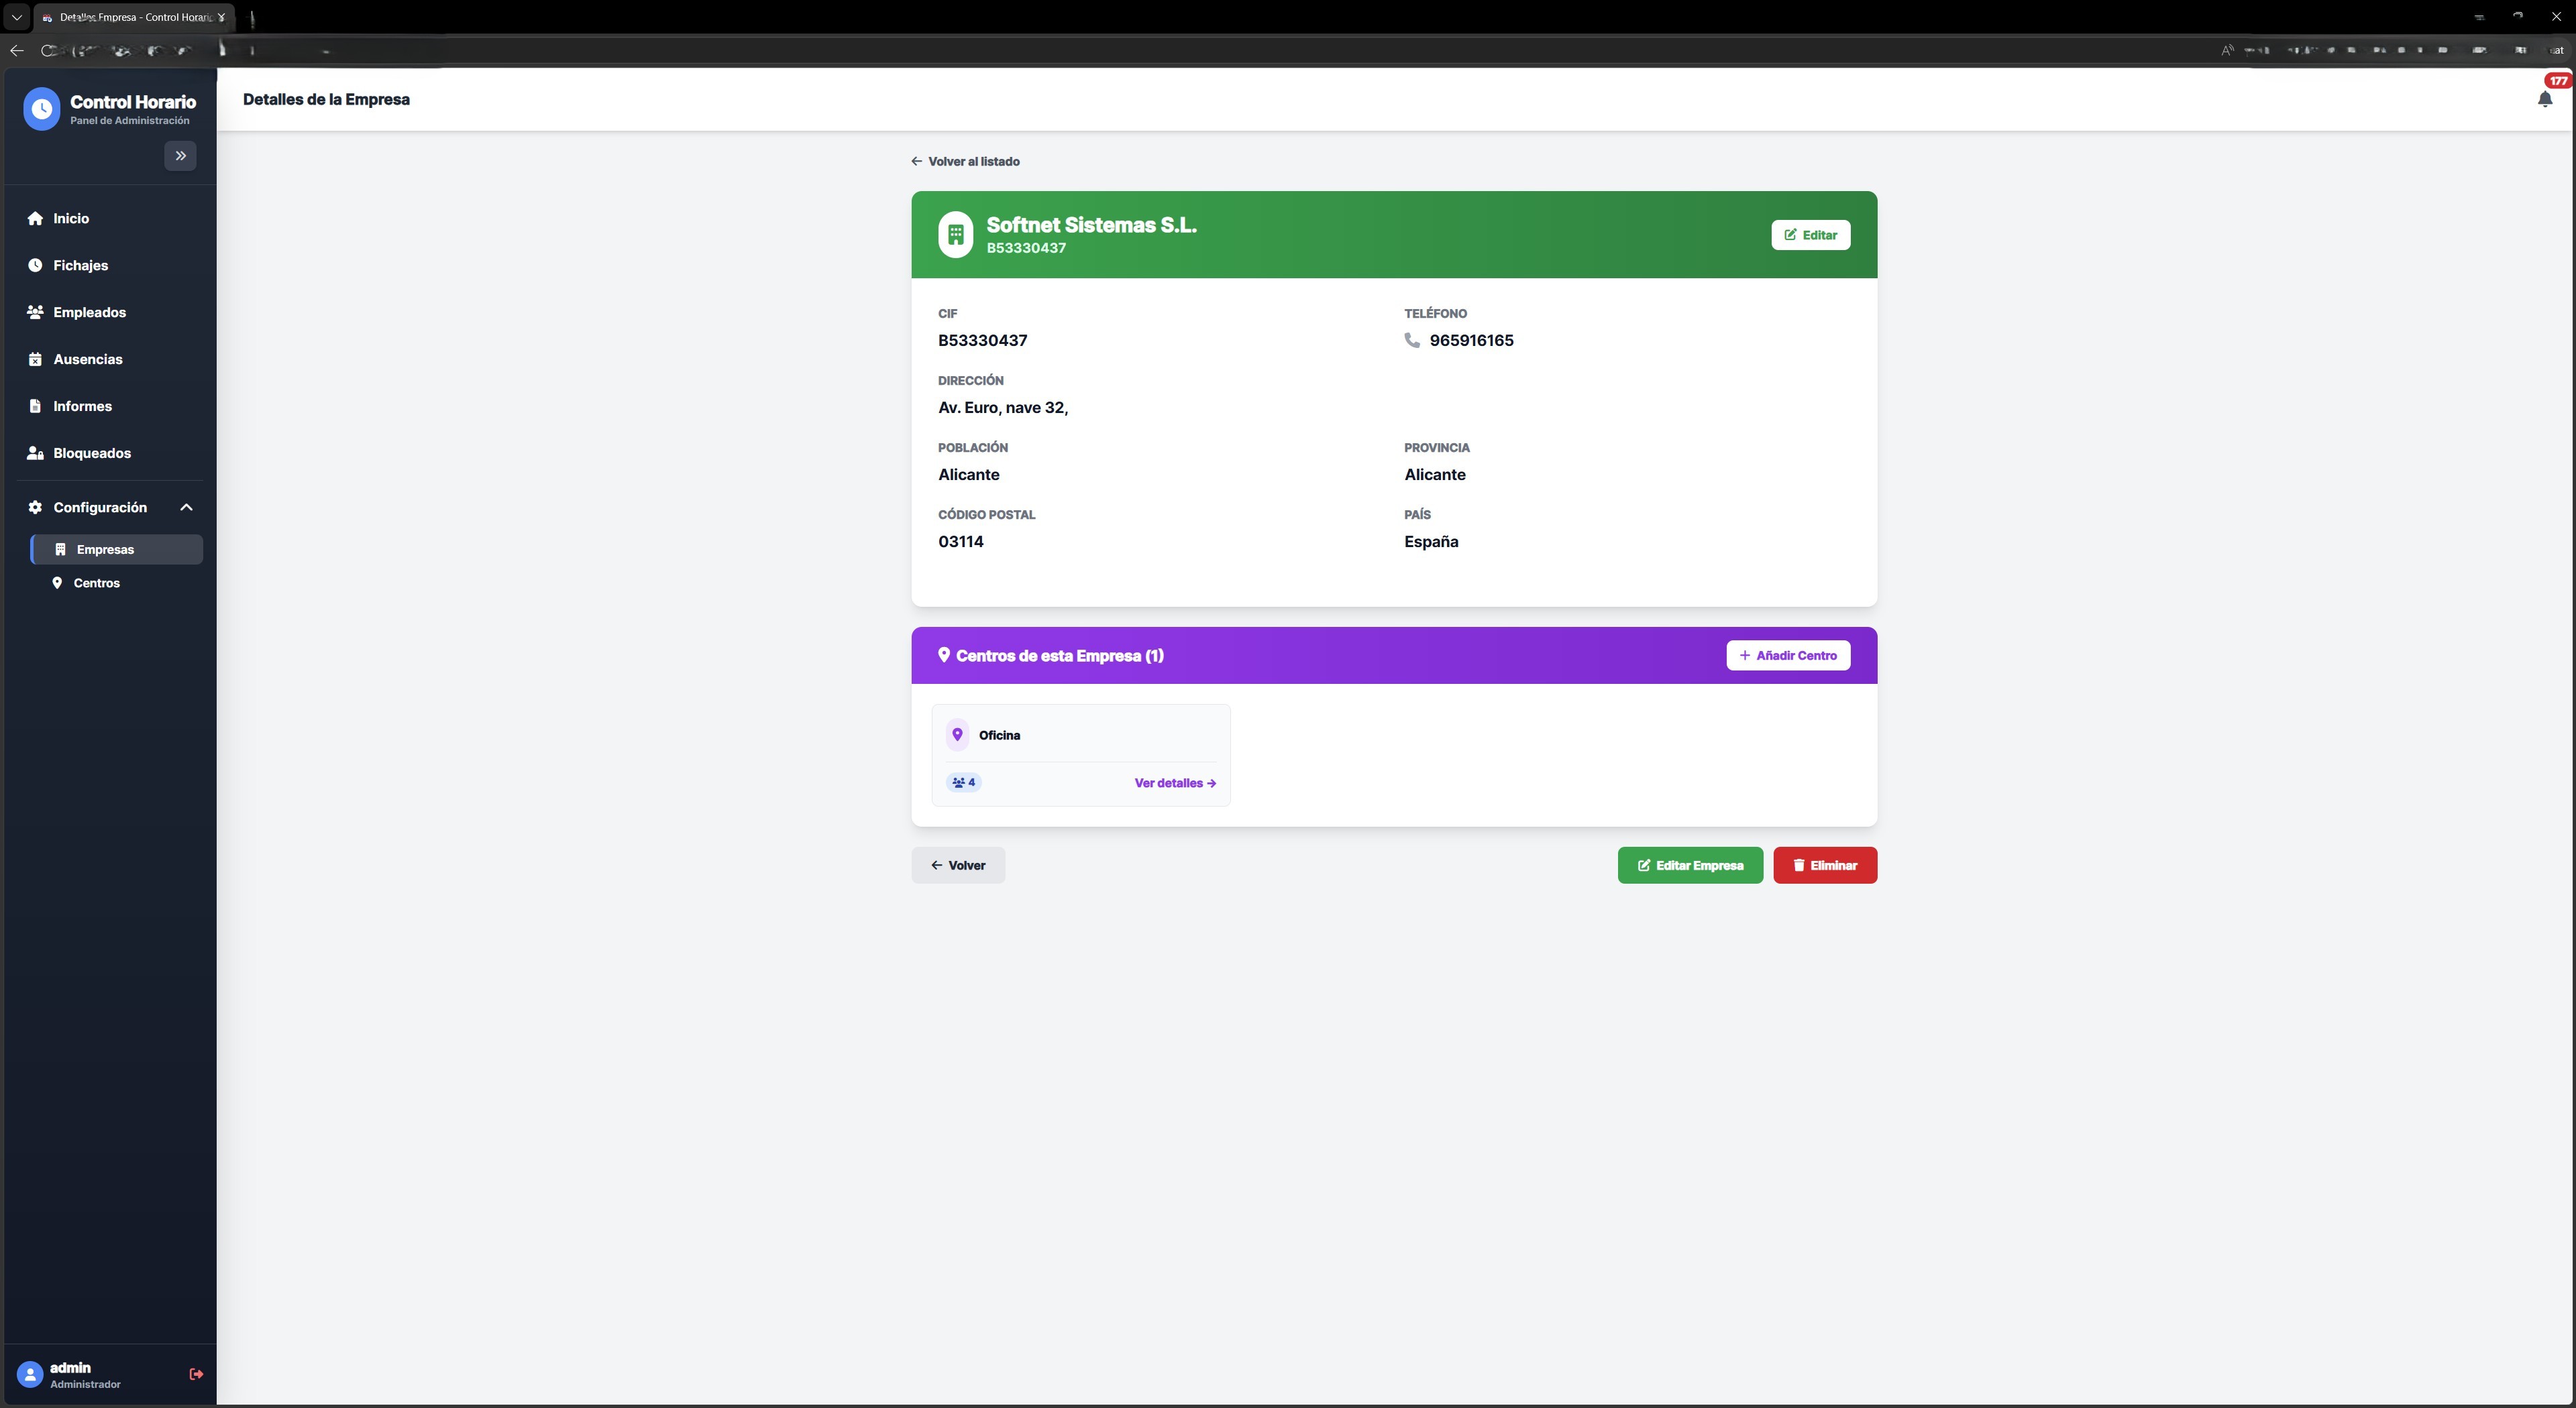Open Inicio from the sidebar home icon
The height and width of the screenshot is (1408, 2576).
coord(35,218)
